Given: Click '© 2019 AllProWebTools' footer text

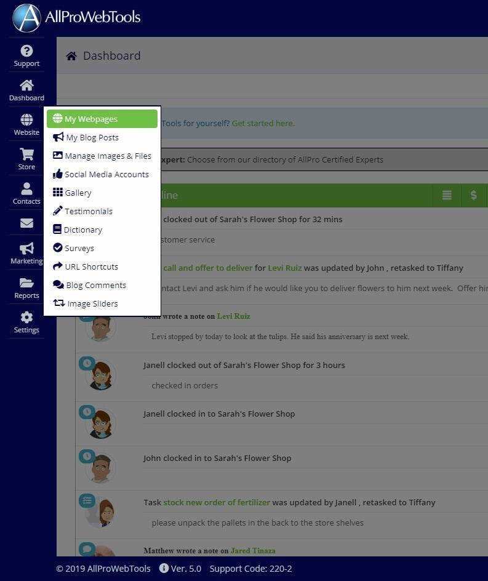Looking at the screenshot, I should [x=103, y=569].
